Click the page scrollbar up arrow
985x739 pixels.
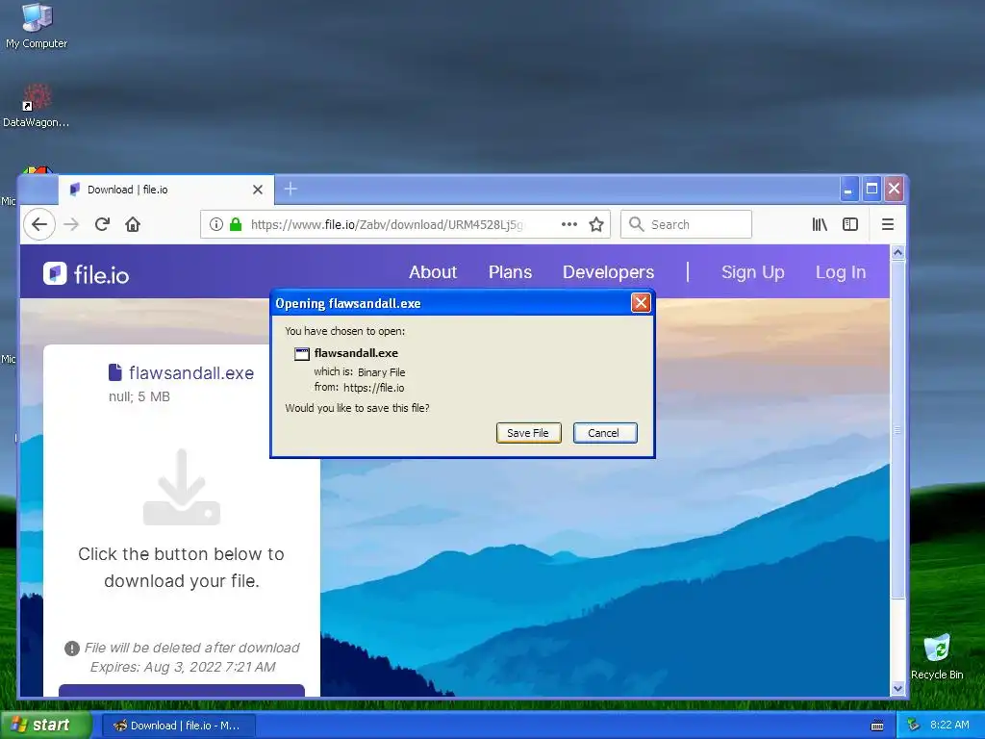[897, 253]
